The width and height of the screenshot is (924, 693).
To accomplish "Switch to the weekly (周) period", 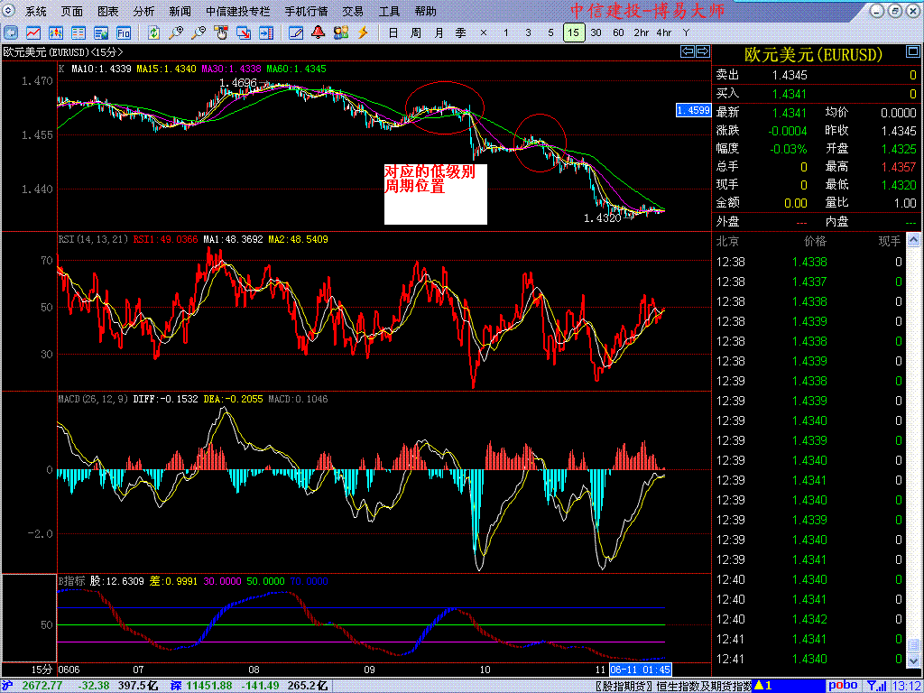I will [415, 32].
